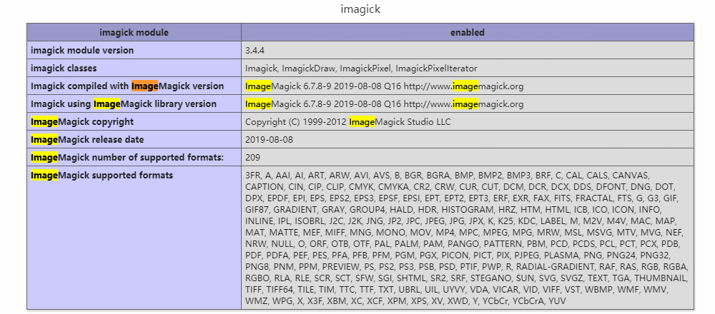This screenshot has width=715, height=314.
Task: Click the orange-highlighted "Image" search match
Action: pos(144,86)
